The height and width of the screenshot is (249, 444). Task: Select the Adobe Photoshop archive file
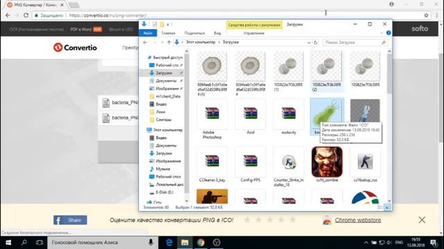tap(212, 120)
